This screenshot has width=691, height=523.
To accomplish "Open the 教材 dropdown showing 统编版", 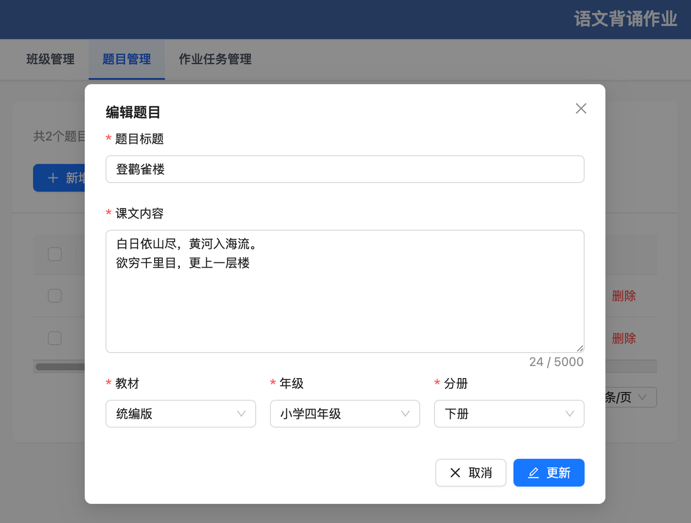I will [180, 414].
